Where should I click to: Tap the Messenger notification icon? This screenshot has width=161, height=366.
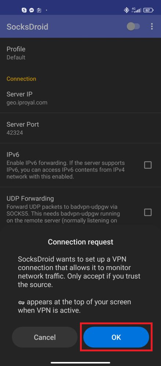[x=32, y=10]
